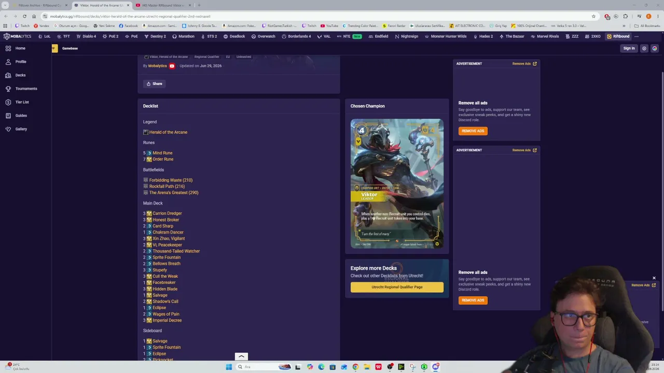Click the first REMOVE ADS orange button

(x=473, y=131)
